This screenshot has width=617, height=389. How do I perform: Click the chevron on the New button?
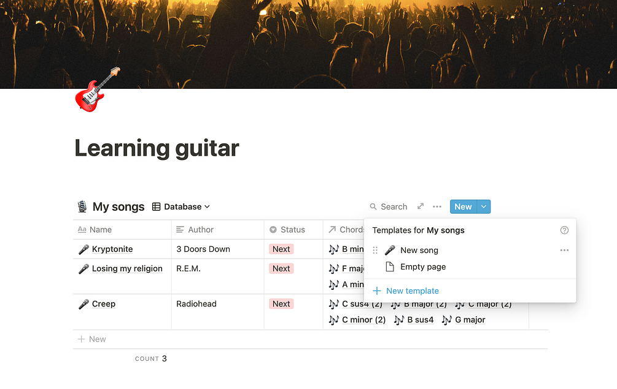point(483,206)
